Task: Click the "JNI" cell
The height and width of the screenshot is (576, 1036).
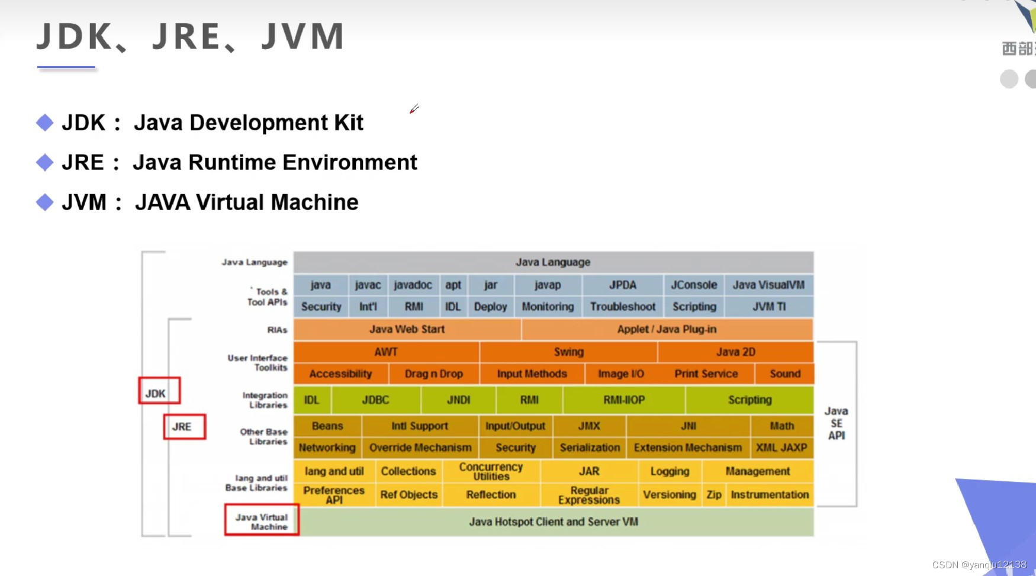Action: (x=688, y=426)
